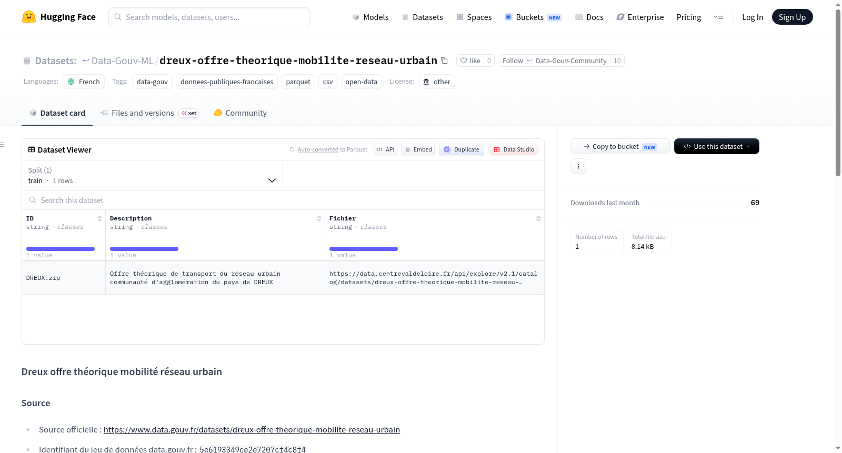
Task: Click the Hugging Face logo emoji
Action: (x=29, y=17)
